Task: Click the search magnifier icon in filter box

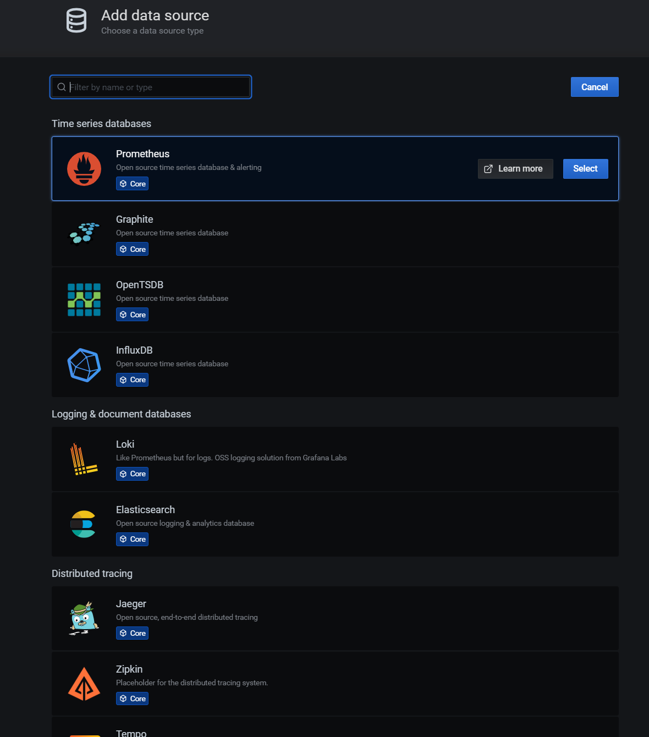Action: click(62, 87)
